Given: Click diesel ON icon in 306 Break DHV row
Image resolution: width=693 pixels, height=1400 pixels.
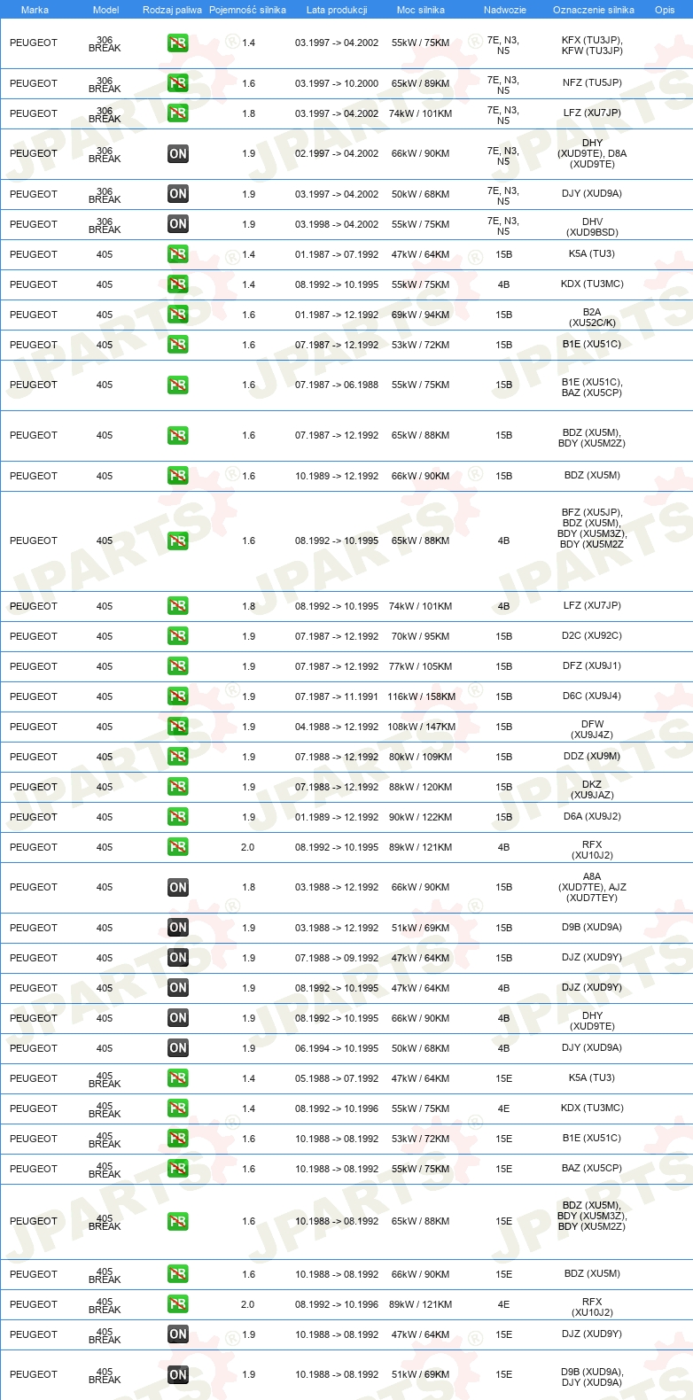Looking at the screenshot, I should pyautogui.click(x=178, y=224).
